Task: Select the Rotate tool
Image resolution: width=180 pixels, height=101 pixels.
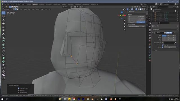Action: (x=3, y=24)
